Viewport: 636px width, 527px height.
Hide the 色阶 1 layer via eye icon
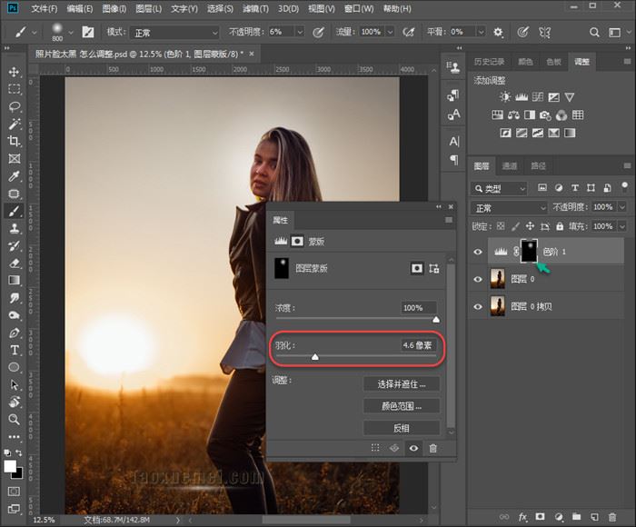point(479,252)
